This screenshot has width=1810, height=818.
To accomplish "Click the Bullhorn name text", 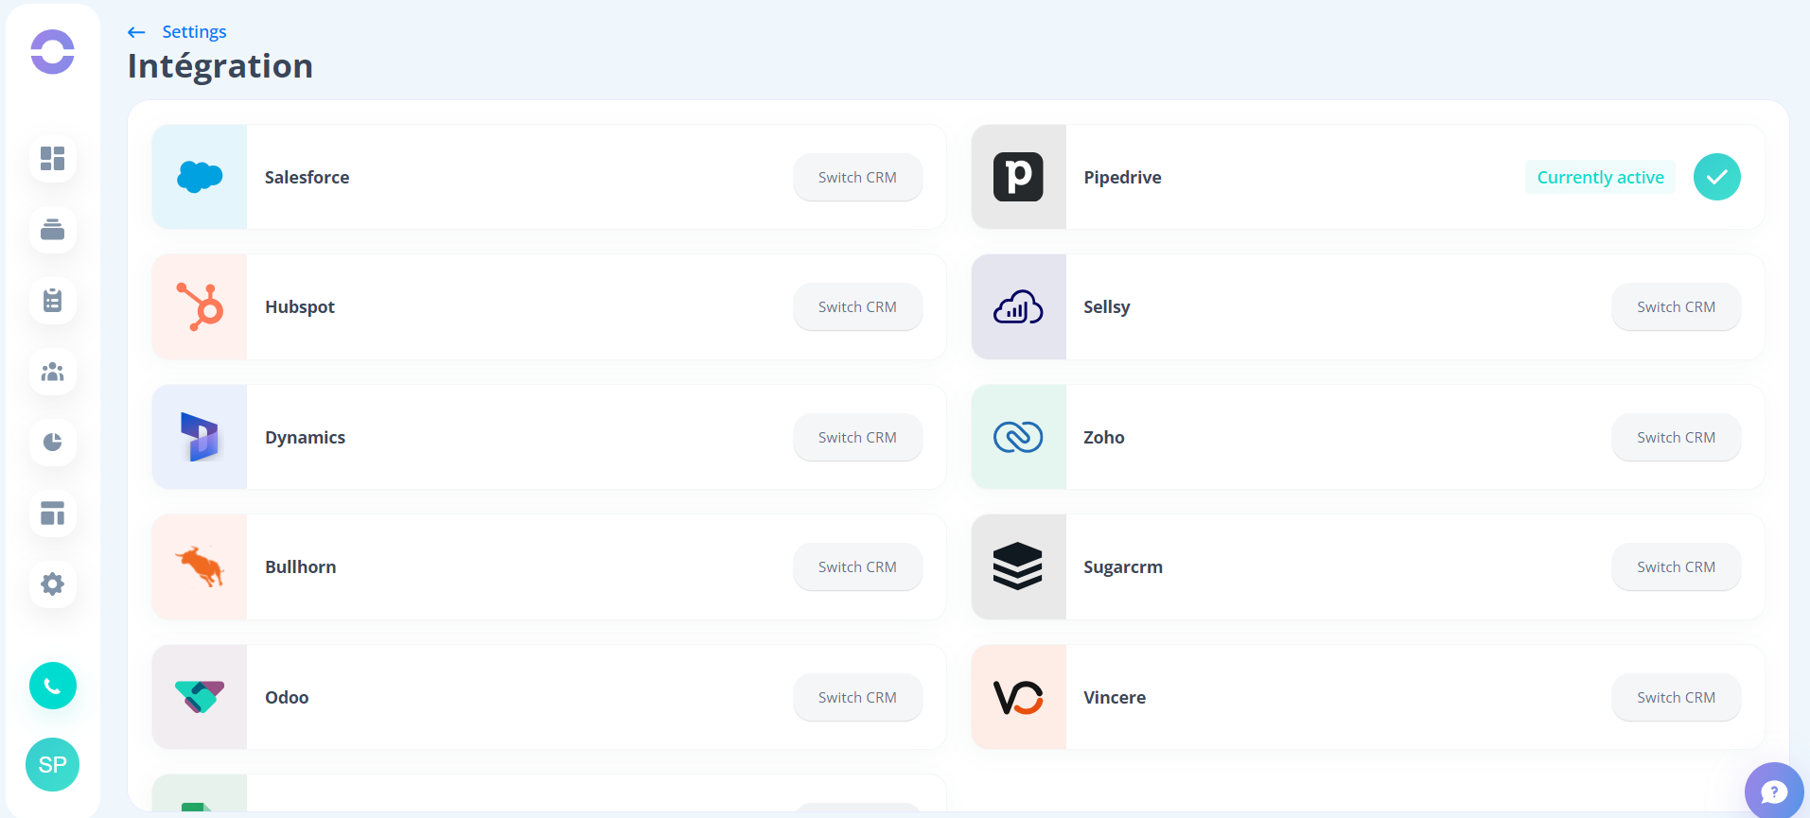I will [301, 566].
